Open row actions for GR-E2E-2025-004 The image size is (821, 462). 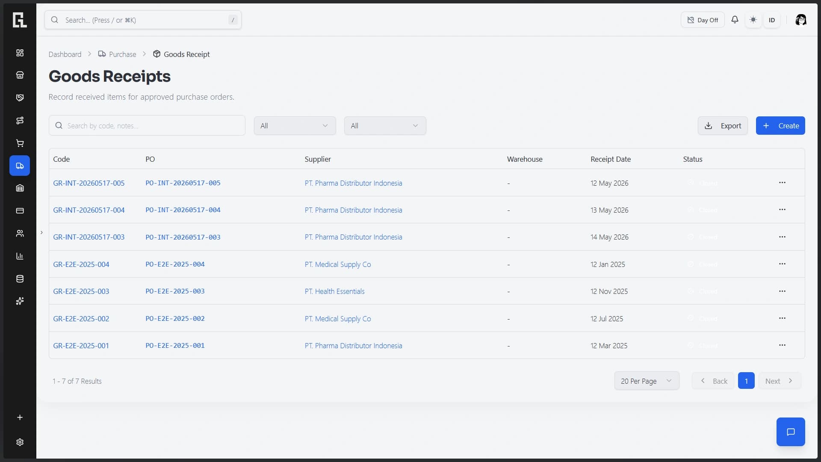pyautogui.click(x=782, y=264)
